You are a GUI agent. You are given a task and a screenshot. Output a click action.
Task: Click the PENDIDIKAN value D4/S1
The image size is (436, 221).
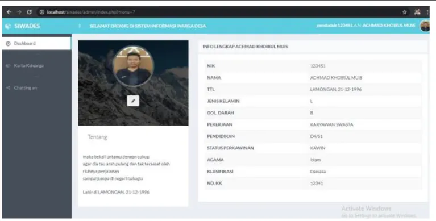pyautogui.click(x=317, y=136)
